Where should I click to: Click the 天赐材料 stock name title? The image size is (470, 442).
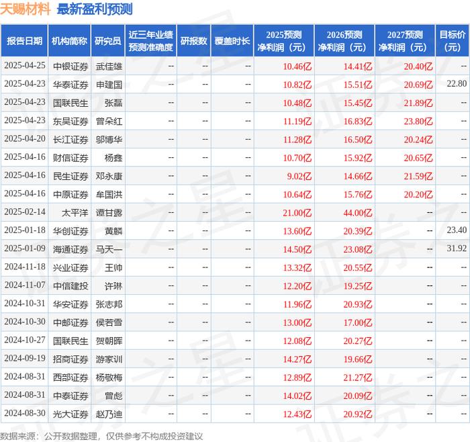[x=26, y=9]
